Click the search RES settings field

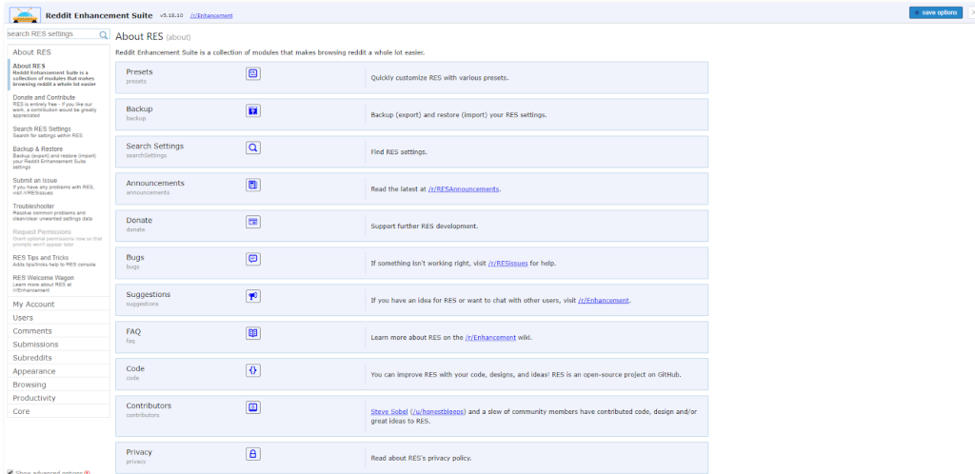50,33
